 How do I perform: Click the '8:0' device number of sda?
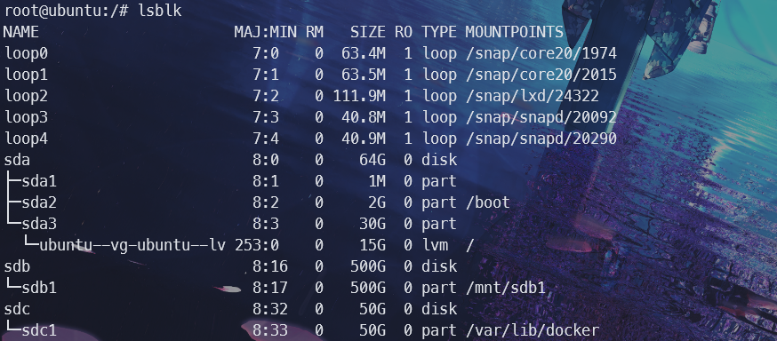[266, 160]
